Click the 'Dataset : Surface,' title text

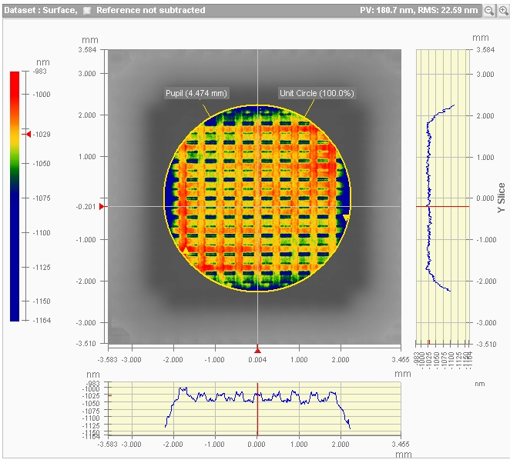pos(41,10)
